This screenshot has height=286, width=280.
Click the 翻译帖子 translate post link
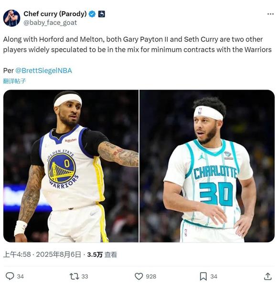14,81
